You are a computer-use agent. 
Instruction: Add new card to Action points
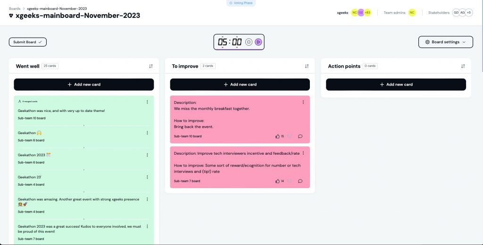point(396,85)
